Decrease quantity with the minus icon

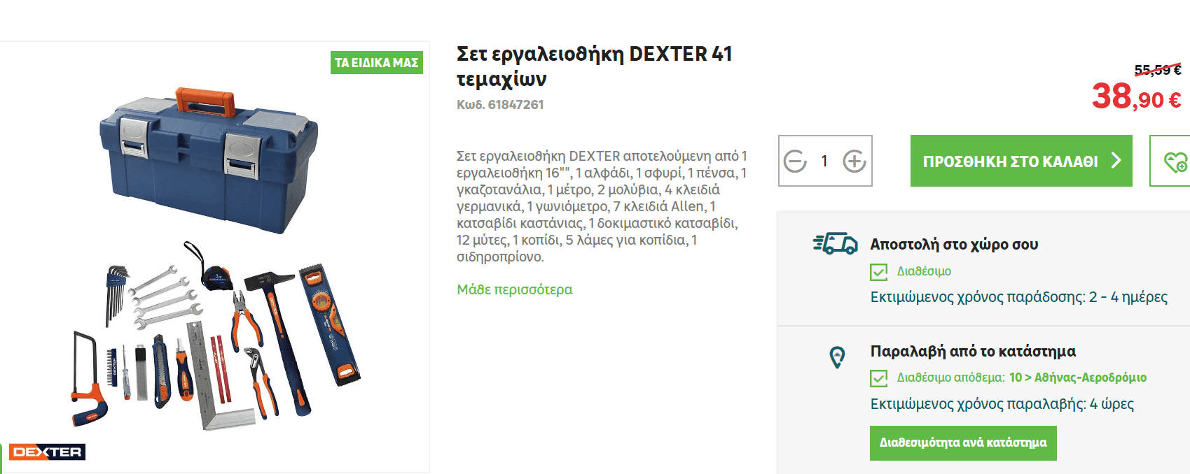click(795, 161)
